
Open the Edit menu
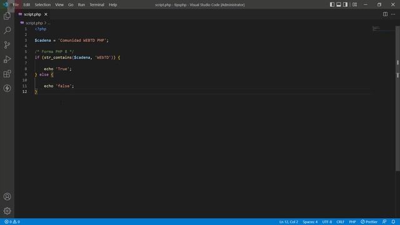pyautogui.click(x=26, y=4)
